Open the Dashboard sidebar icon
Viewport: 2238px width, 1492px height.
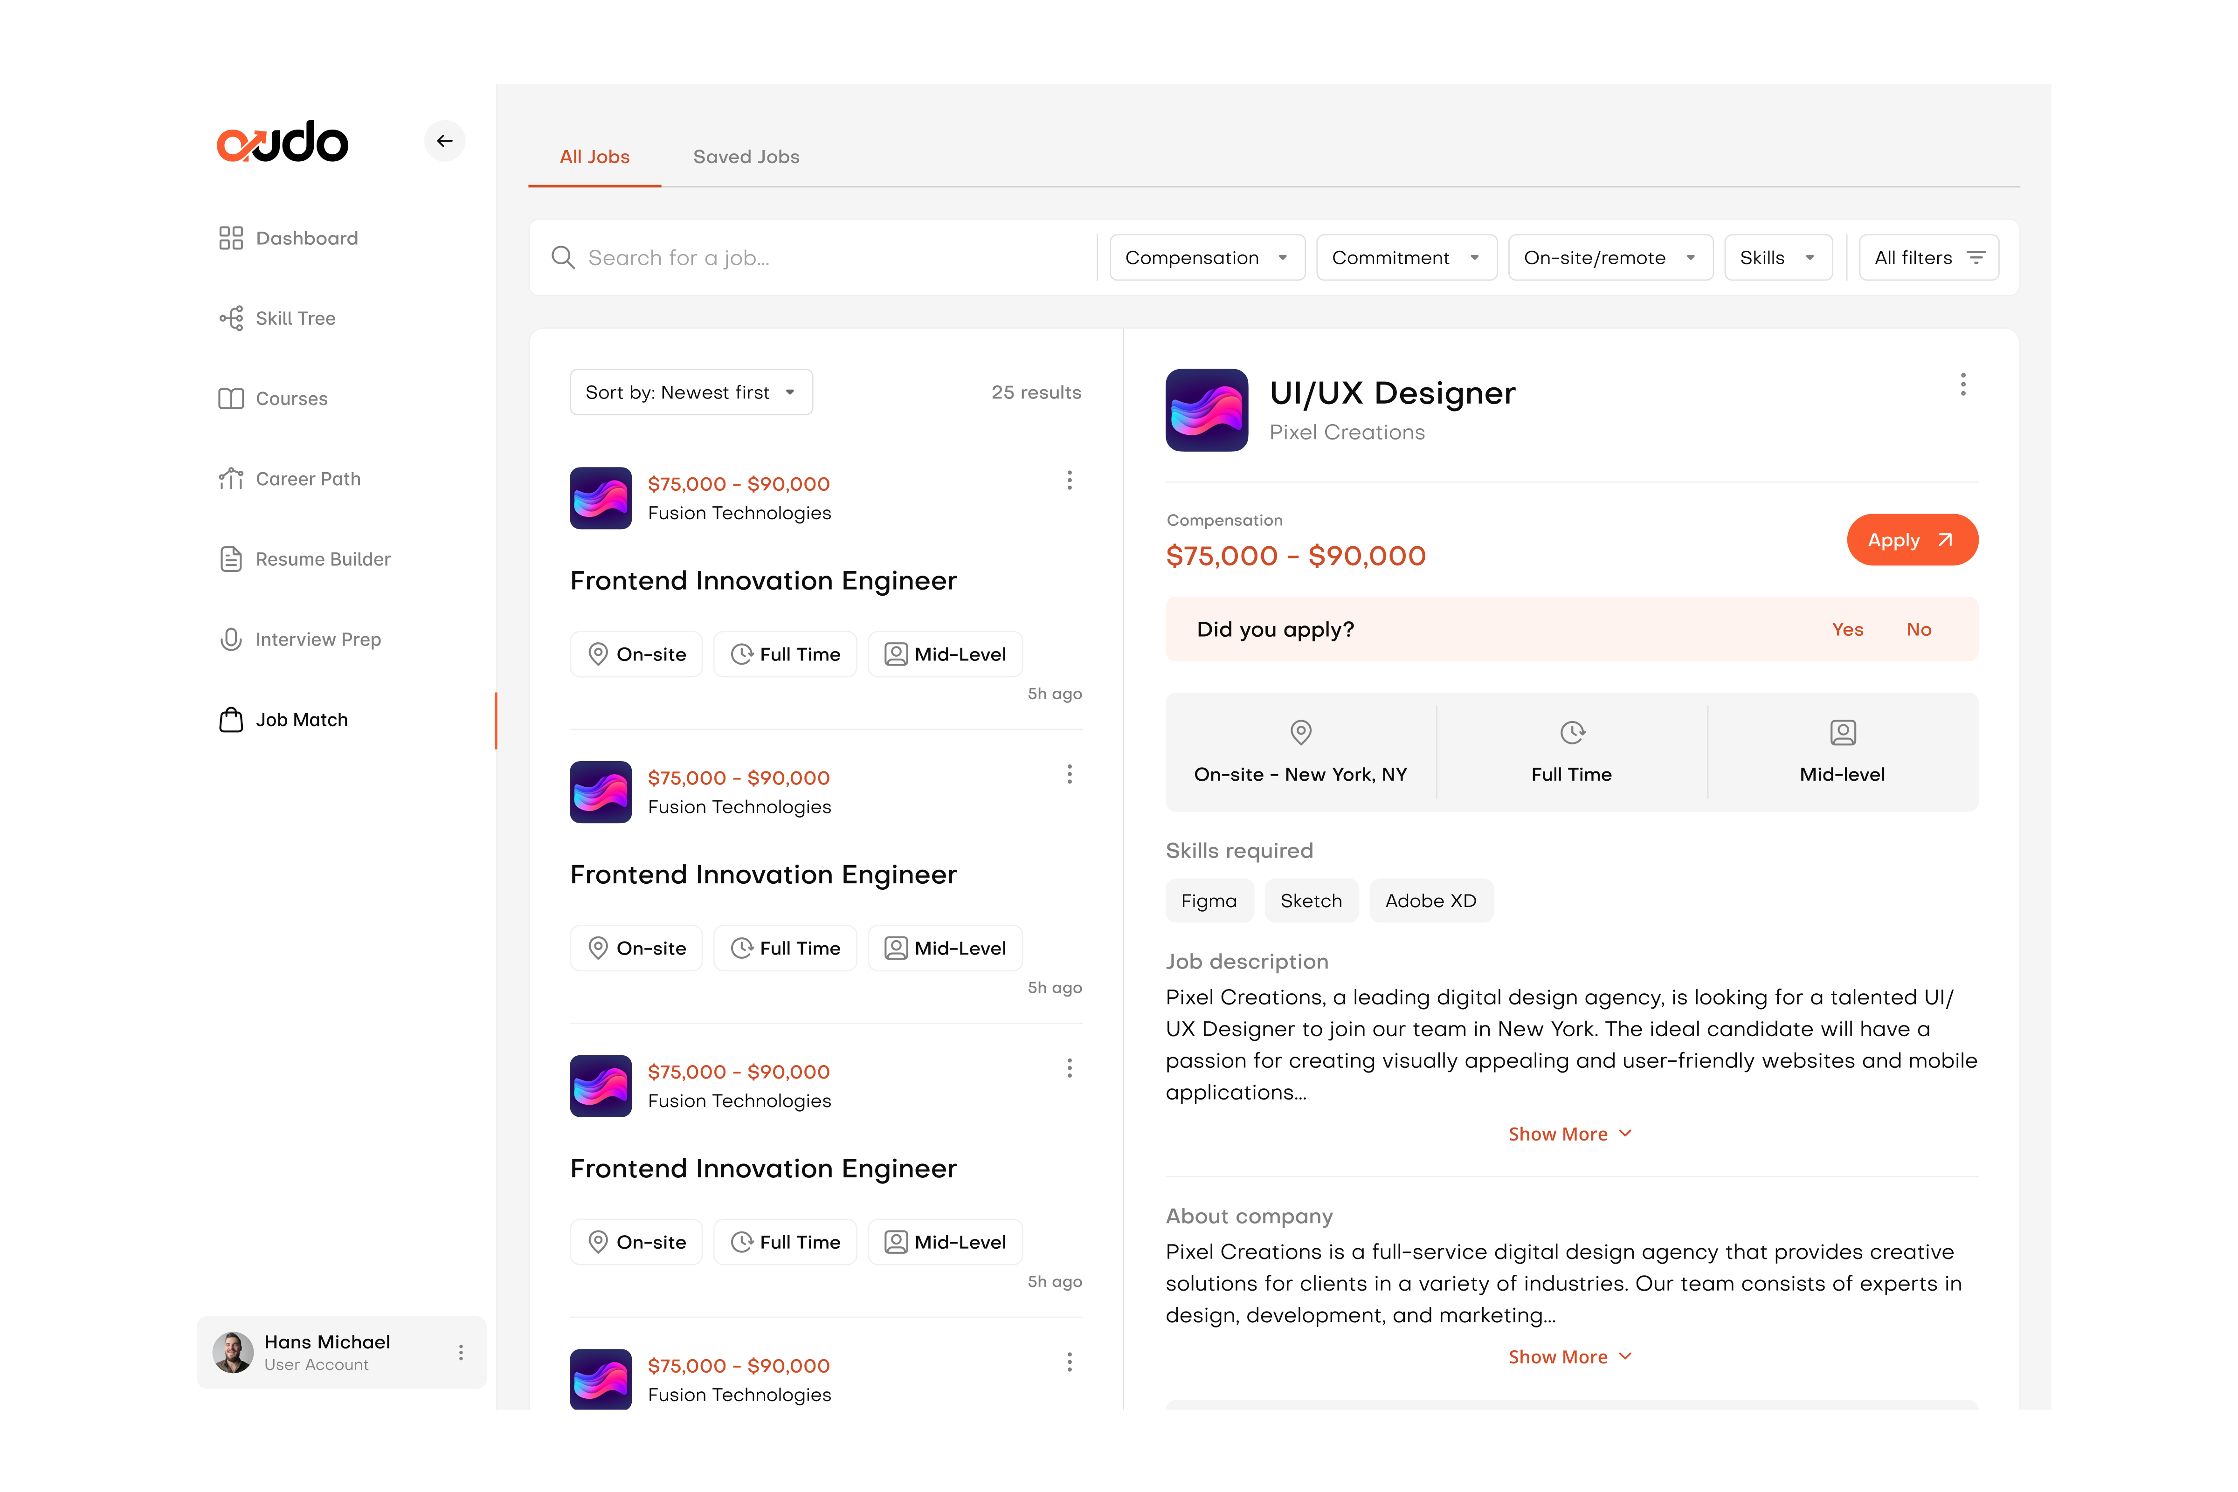point(230,238)
